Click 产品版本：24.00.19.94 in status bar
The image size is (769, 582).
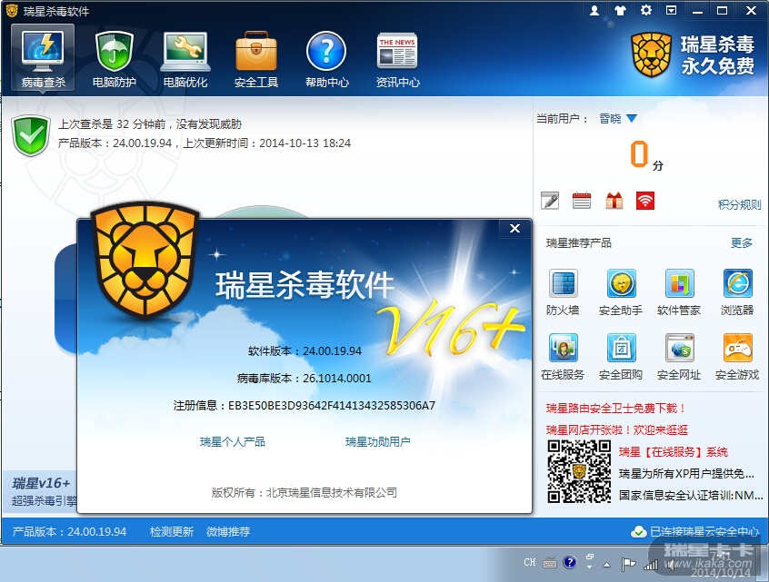69,532
